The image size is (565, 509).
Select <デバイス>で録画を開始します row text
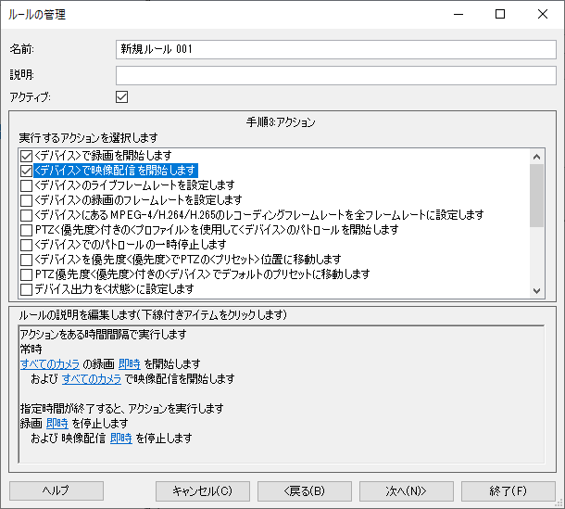pos(103,156)
